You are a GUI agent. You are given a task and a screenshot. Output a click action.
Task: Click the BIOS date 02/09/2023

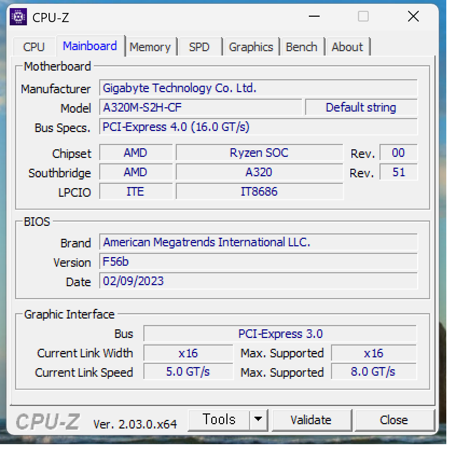(x=258, y=281)
